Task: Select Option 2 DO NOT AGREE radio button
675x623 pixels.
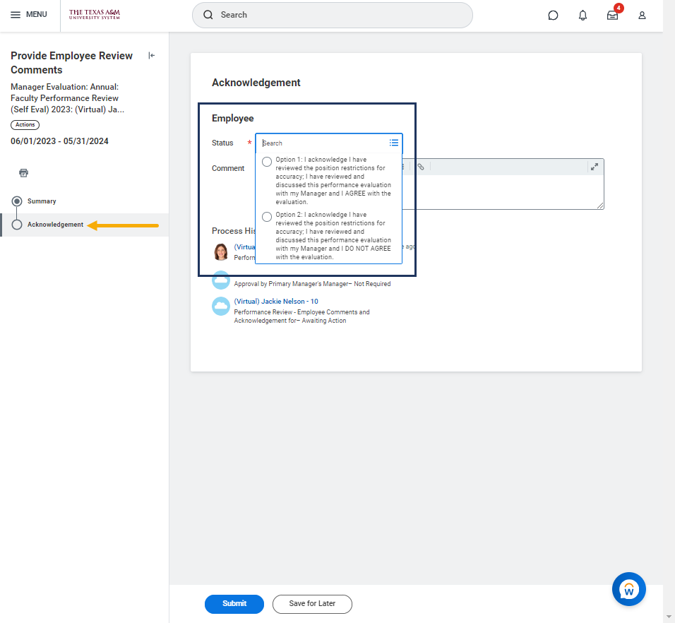Action: [x=267, y=217]
